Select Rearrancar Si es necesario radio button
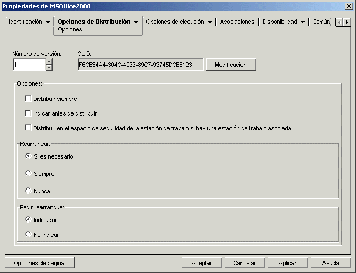356x273 pixels. click(28, 156)
